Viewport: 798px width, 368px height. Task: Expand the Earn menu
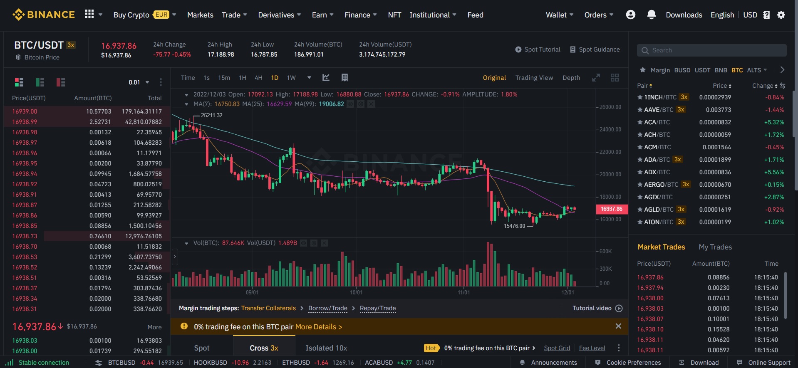pos(323,15)
